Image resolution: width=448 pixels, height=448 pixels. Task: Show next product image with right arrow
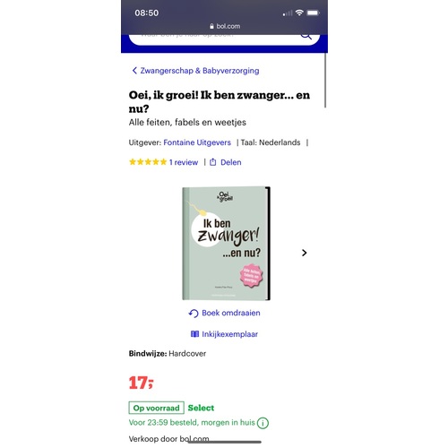304,253
